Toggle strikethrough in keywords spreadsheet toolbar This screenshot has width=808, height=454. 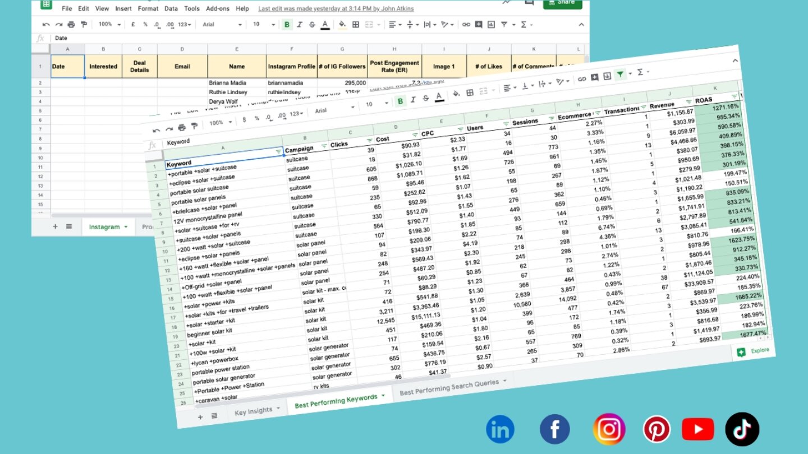[425, 99]
